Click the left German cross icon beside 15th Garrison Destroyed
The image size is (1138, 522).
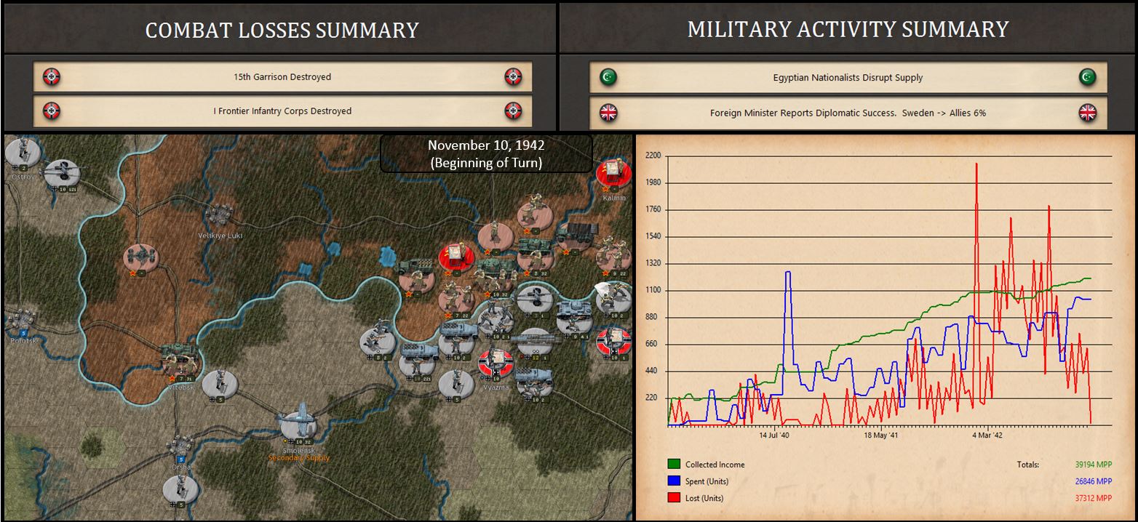click(x=52, y=76)
